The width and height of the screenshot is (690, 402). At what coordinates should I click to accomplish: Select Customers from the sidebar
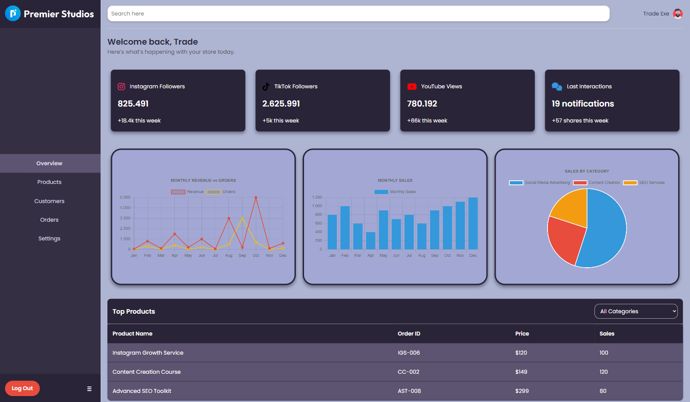(x=49, y=201)
